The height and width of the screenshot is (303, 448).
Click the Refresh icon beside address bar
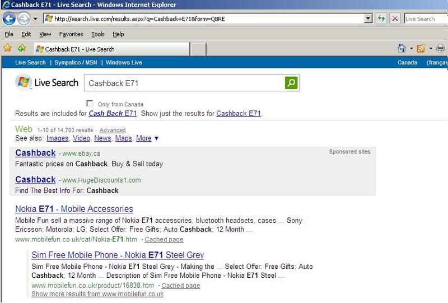[x=381, y=19]
